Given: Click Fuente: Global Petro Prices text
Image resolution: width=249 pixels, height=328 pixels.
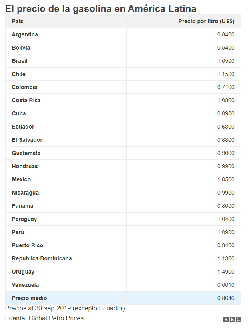Looking at the screenshot, I should coord(44,318).
